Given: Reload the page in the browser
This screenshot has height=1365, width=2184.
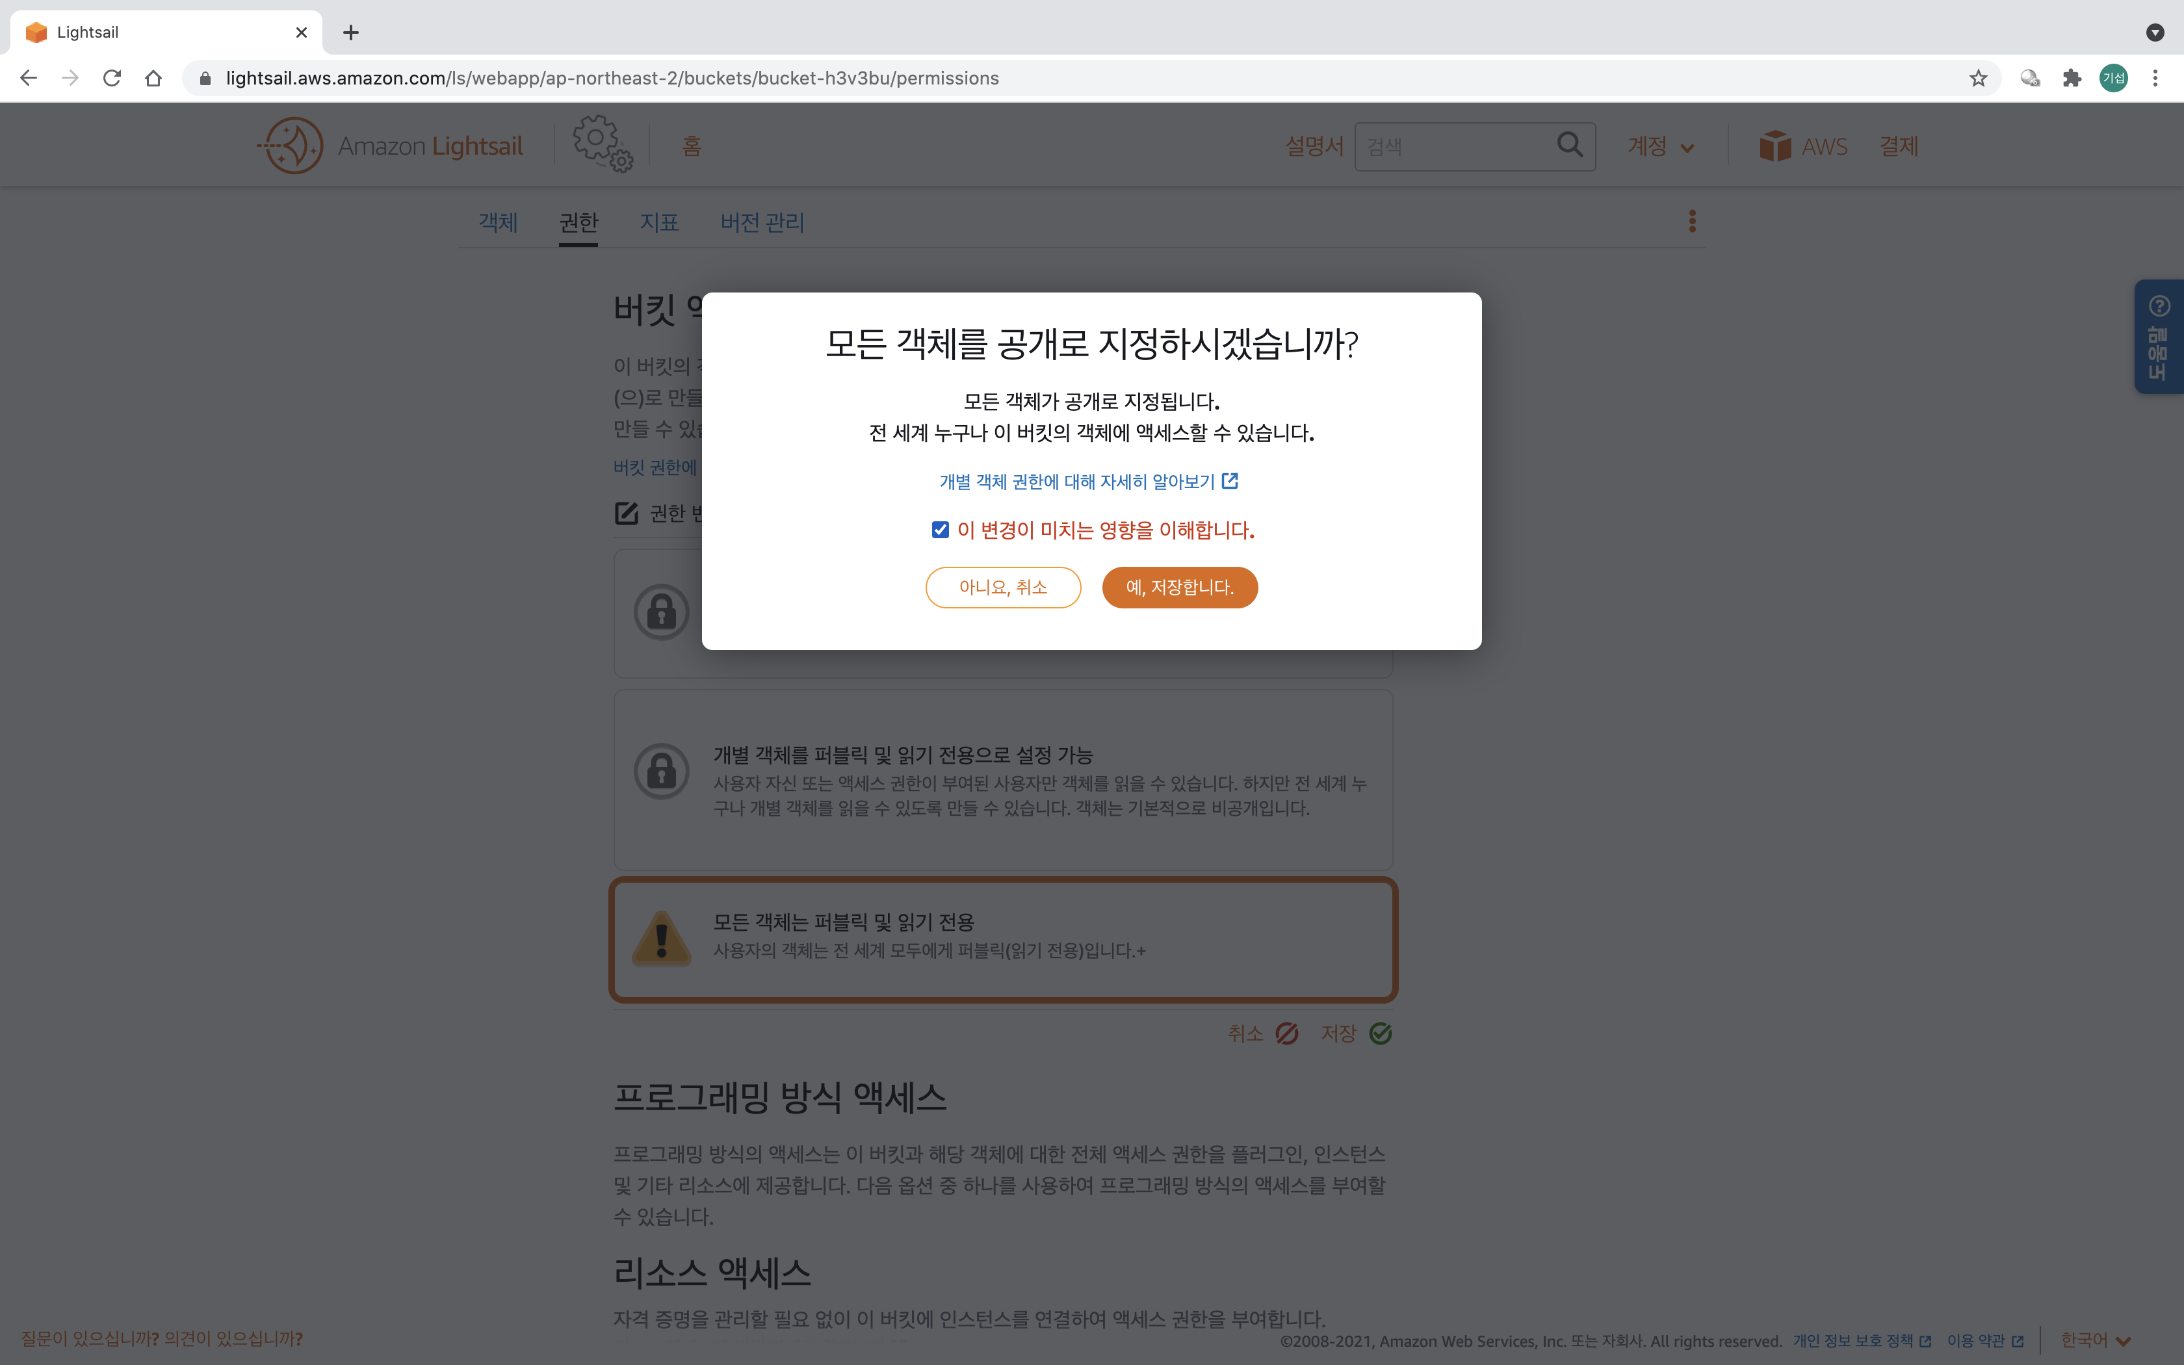Looking at the screenshot, I should click(112, 79).
